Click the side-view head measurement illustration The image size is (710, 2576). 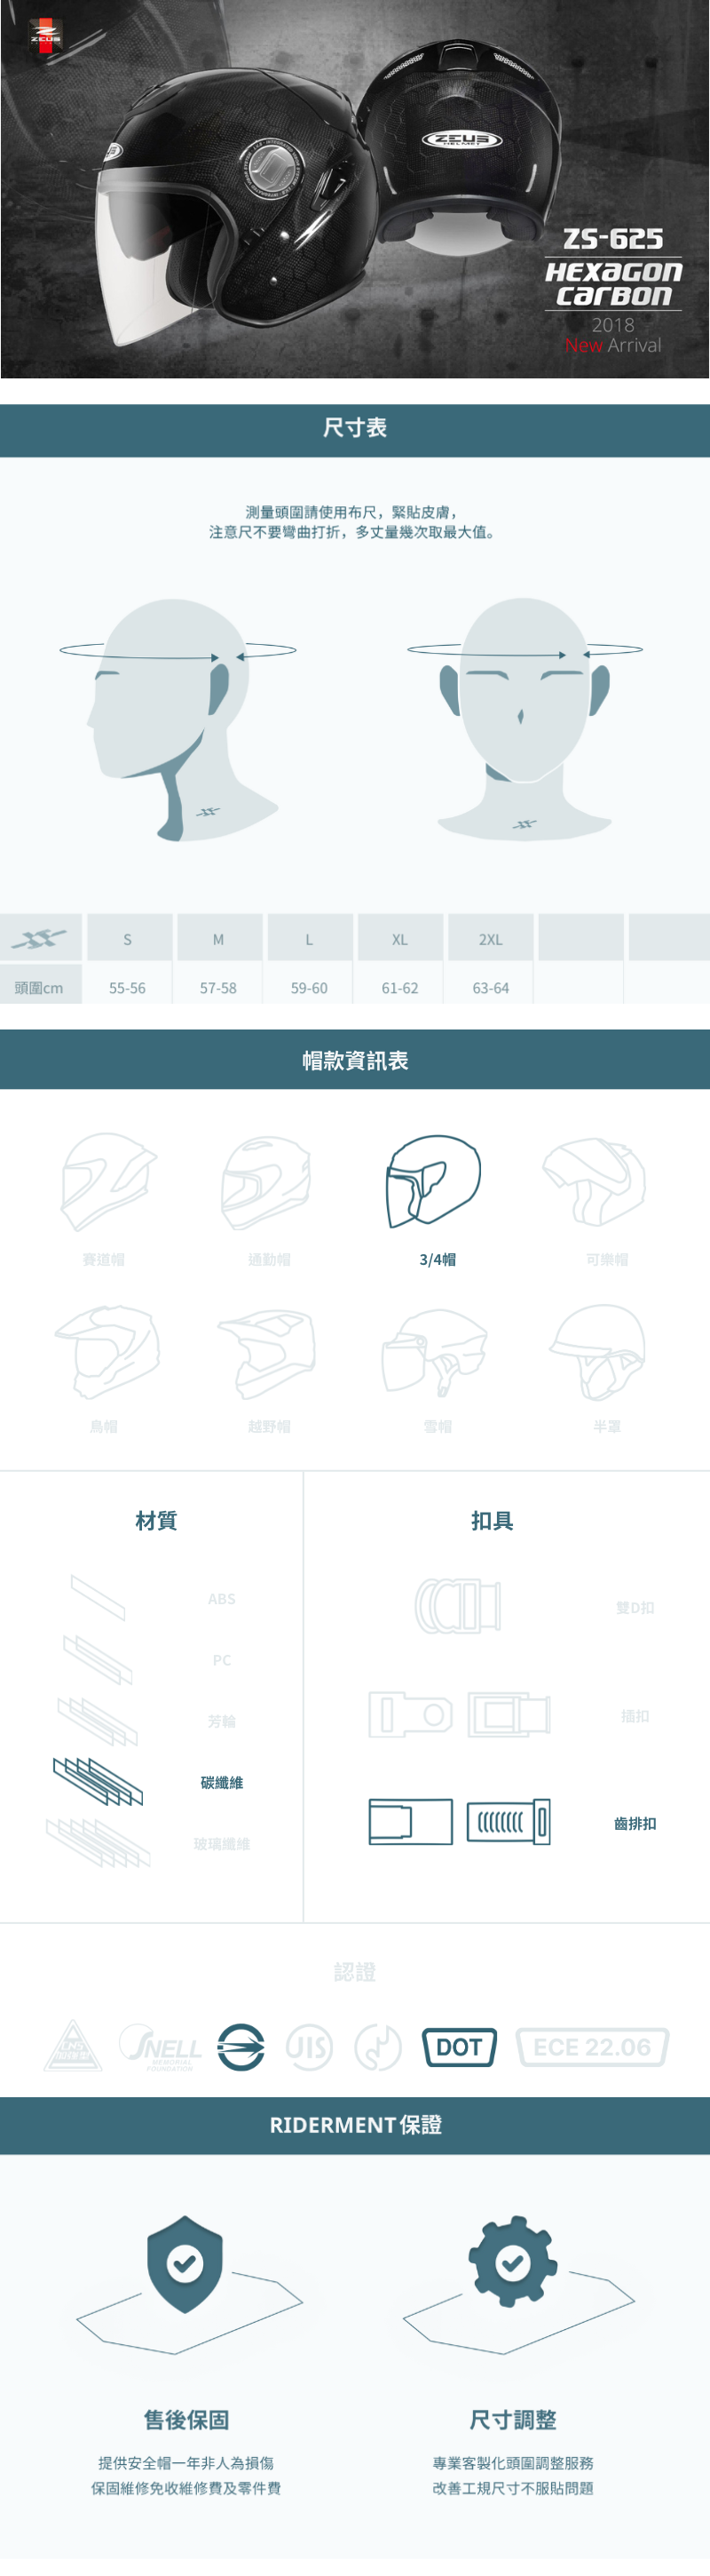coord(177,719)
